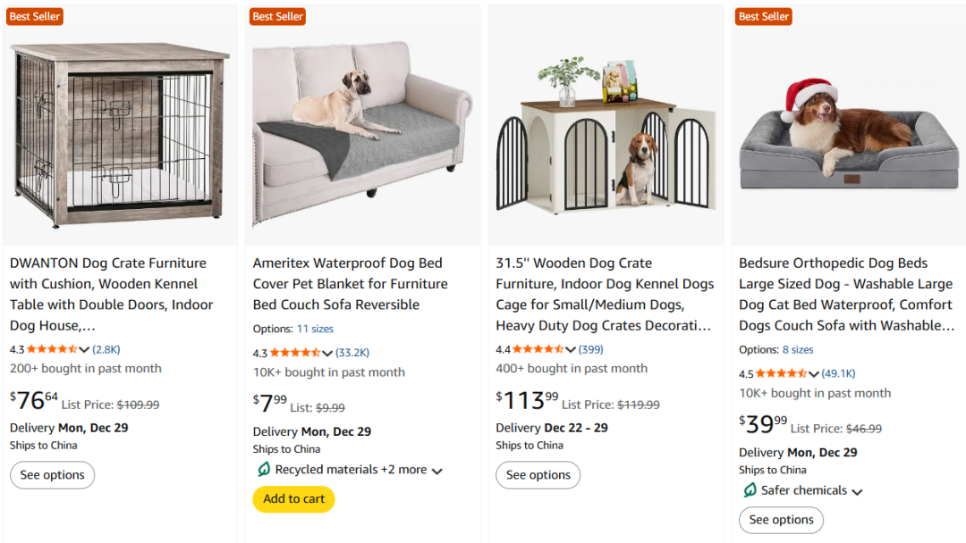Expand rating popover arrow for DWANTON crate
966x543 pixels.
84,350
